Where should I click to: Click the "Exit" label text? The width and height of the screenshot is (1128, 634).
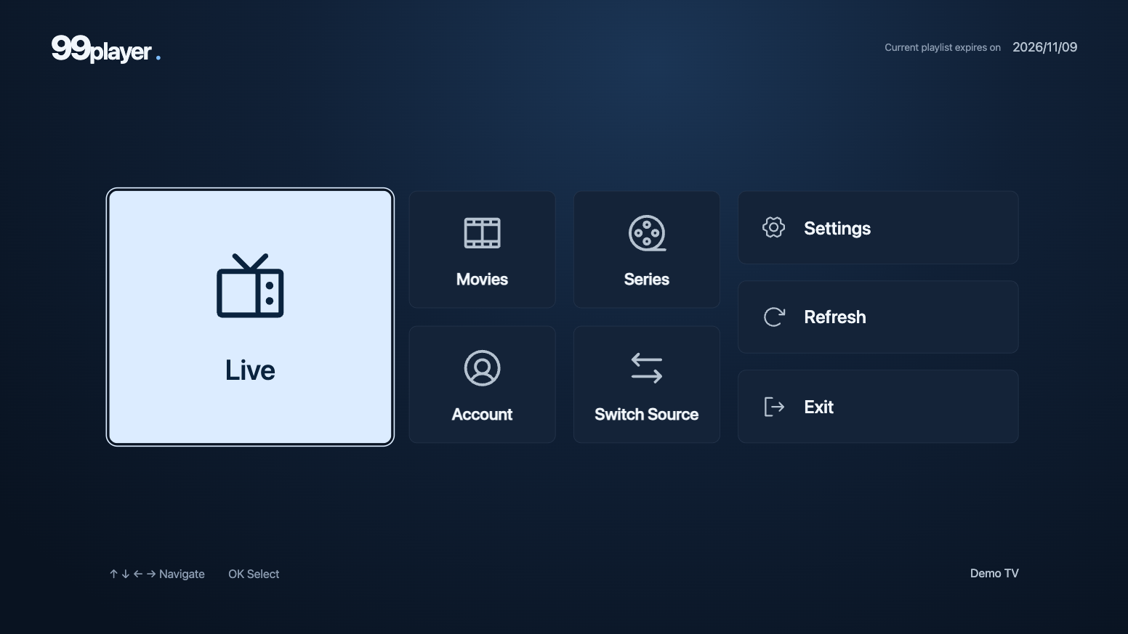coord(818,407)
